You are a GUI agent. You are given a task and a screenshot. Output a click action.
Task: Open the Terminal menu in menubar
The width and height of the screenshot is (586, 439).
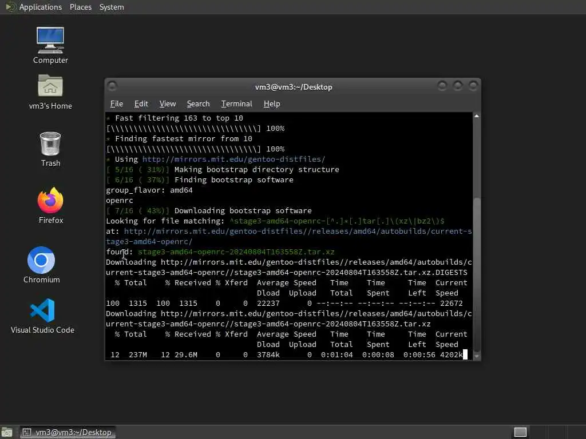(x=236, y=104)
